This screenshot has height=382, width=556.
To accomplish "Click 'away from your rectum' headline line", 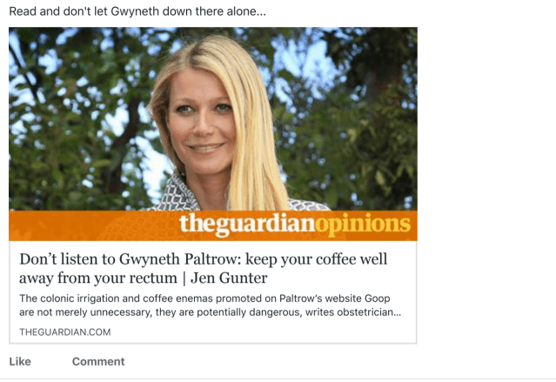I will point(97,278).
